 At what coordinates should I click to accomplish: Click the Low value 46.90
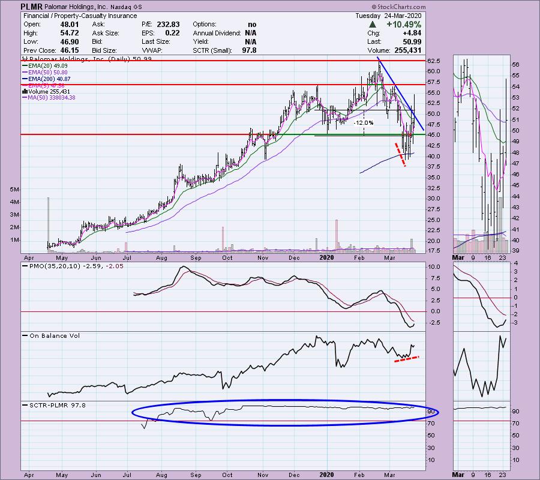tap(70, 41)
